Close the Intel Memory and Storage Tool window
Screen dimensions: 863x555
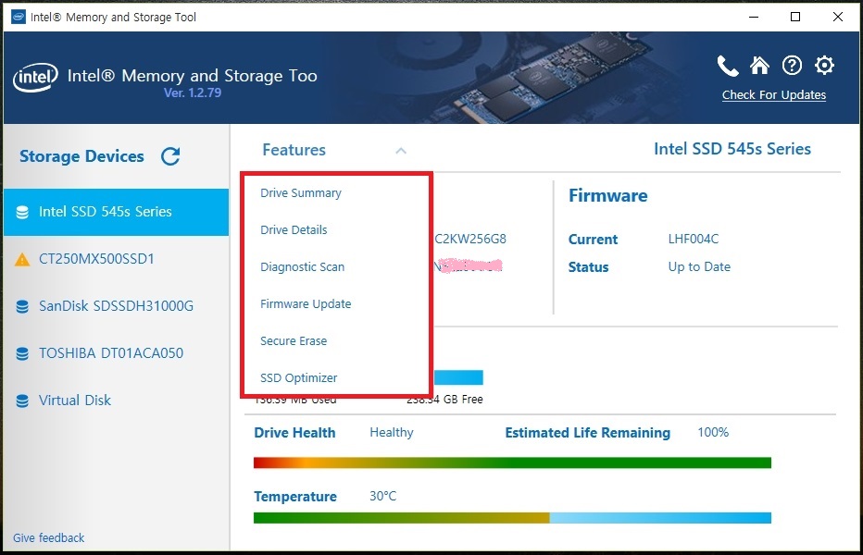tap(838, 17)
